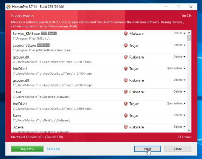Click path C:\Program Files\KMSpico\

click(31, 39)
